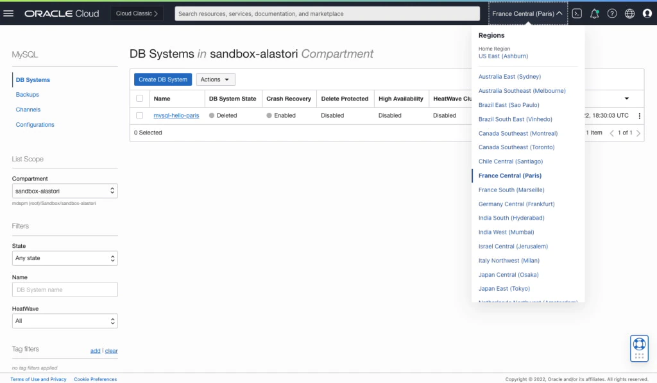The height and width of the screenshot is (383, 657).
Task: Switch region to India West (Mumbai)
Action: pos(506,232)
